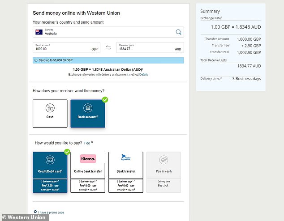Click the Receiver gets AUD field
The width and height of the screenshot is (284, 221).
[x=150, y=47]
